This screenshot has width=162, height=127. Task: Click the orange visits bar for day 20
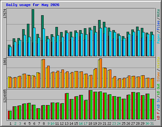[101, 73]
